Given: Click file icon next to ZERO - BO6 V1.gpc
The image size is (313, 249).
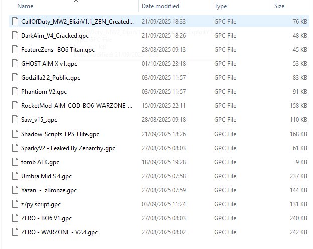Looking at the screenshot, I should 15,218.
